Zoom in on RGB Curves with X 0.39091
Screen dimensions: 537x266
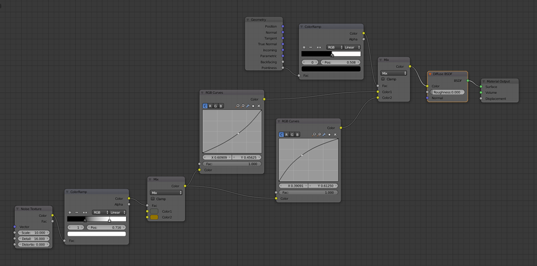[x=314, y=135]
